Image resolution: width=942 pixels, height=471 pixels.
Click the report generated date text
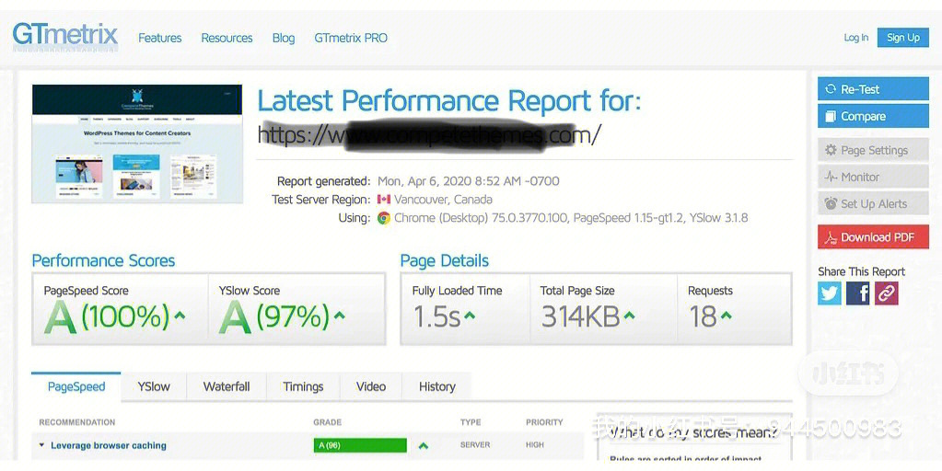point(468,181)
